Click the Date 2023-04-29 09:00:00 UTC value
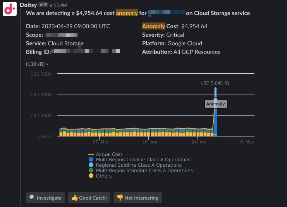Image resolution: width=287 pixels, height=207 pixels. tap(76, 26)
